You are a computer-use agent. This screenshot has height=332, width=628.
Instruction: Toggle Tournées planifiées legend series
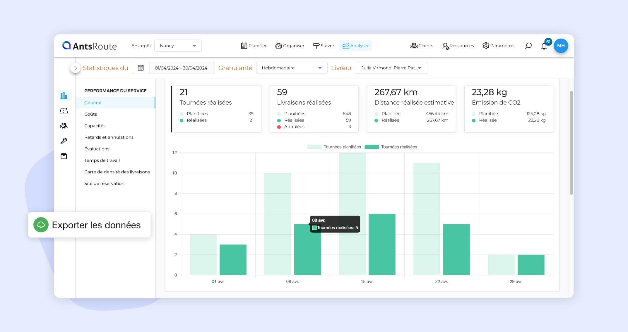click(x=334, y=147)
